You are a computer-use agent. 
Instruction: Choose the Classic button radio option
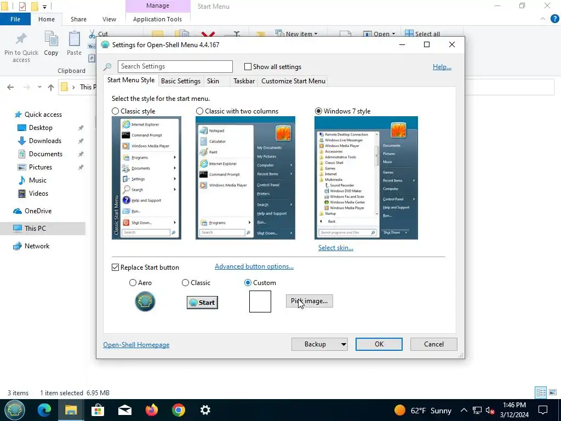tap(185, 283)
